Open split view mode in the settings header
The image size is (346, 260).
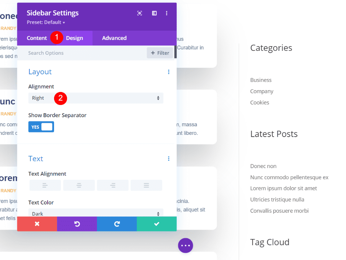154,13
